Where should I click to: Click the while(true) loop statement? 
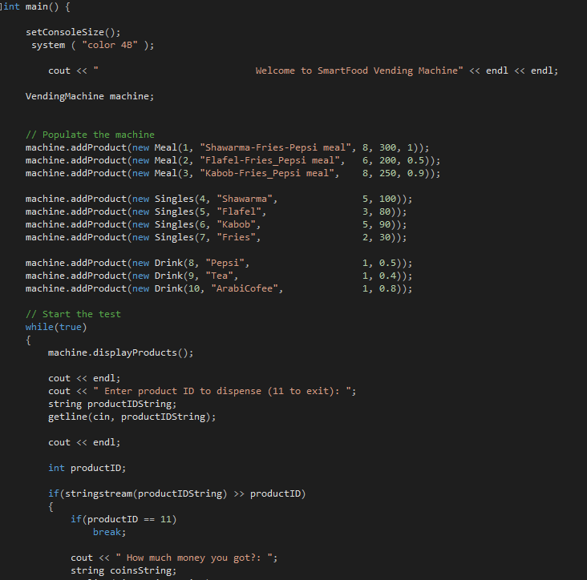[56, 327]
